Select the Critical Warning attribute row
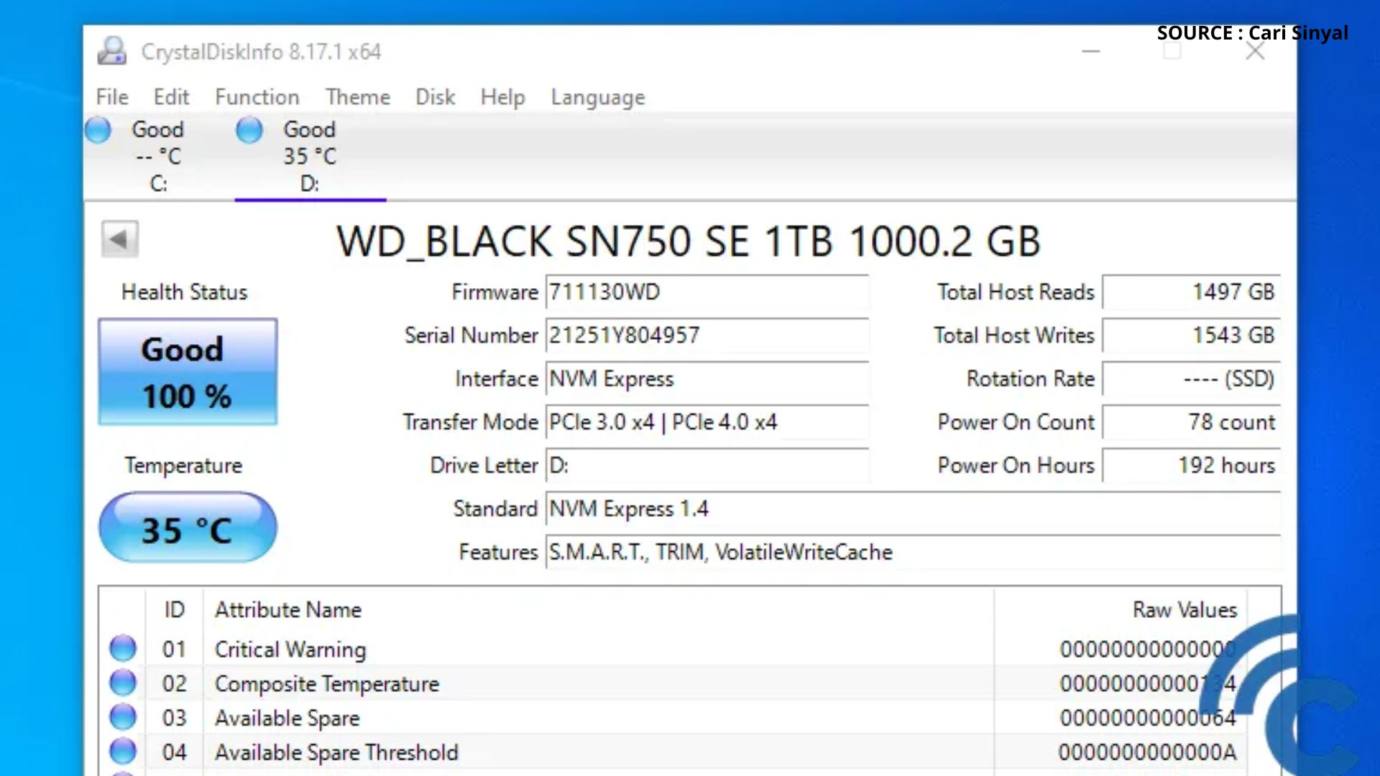Screen dimensions: 1380x776 click(x=673, y=649)
